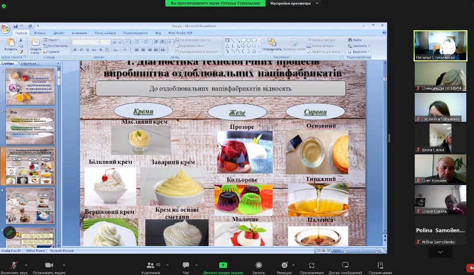Switch to the Вставка ribbon tab
The height and width of the screenshot is (275, 474).
(40, 33)
